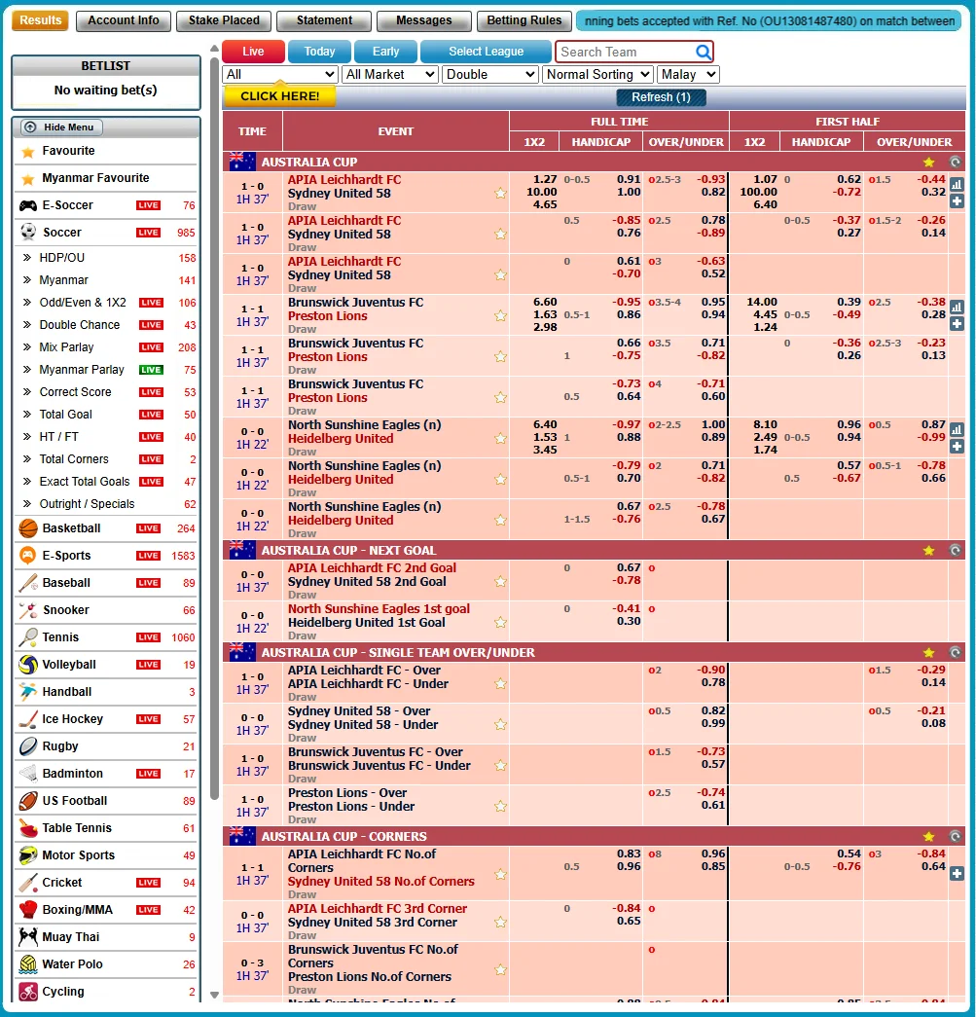Select the Water Polo icon

tap(28, 964)
